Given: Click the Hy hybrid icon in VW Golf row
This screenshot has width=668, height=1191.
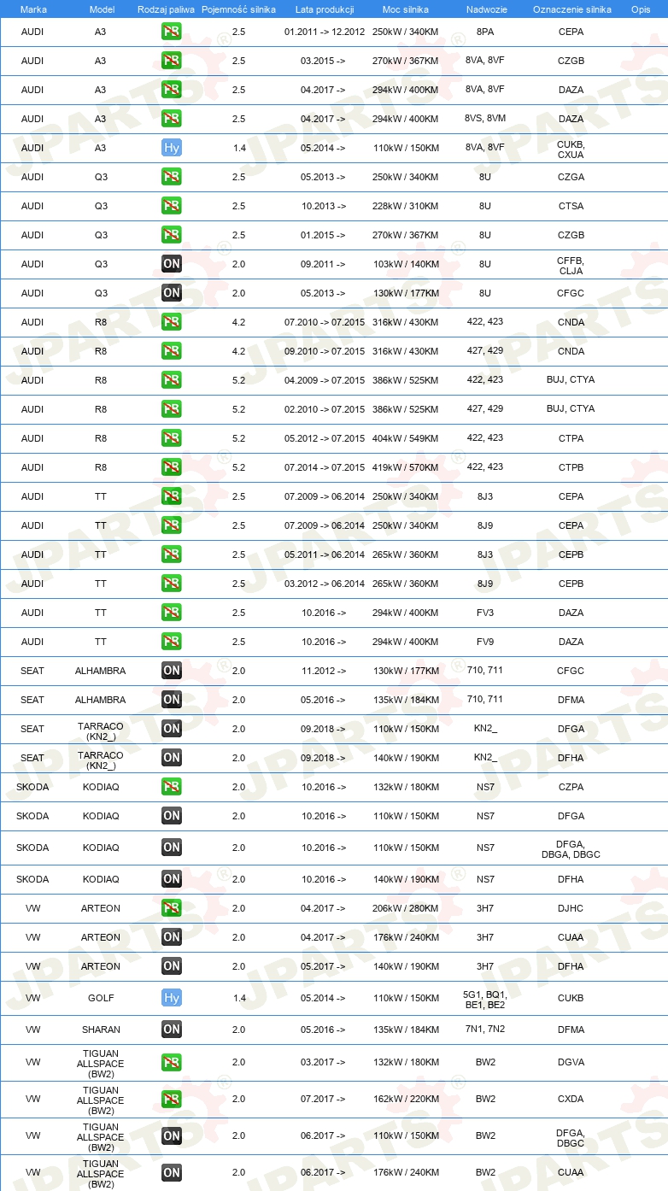Looking at the screenshot, I should coord(172,998).
